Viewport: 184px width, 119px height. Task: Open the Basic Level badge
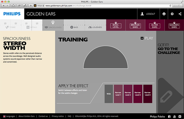(116, 25)
